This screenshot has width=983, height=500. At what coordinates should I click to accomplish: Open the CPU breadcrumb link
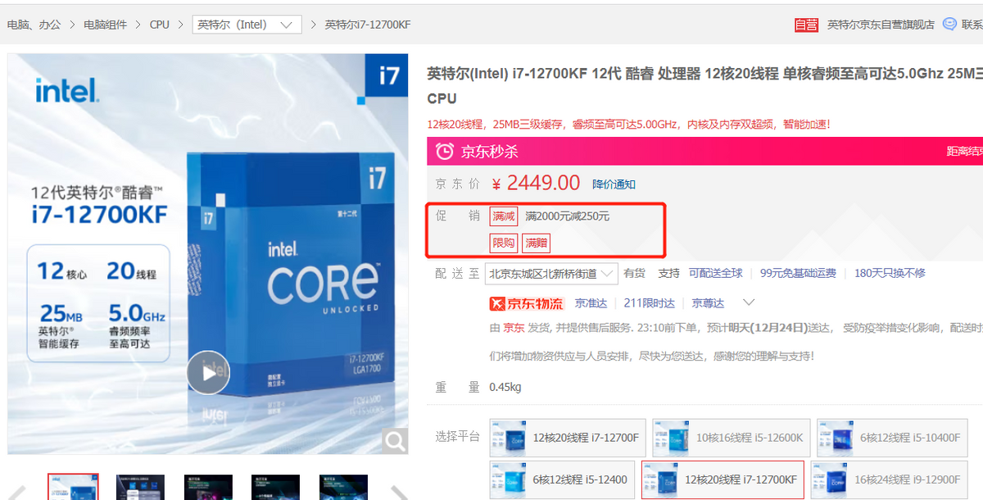160,25
